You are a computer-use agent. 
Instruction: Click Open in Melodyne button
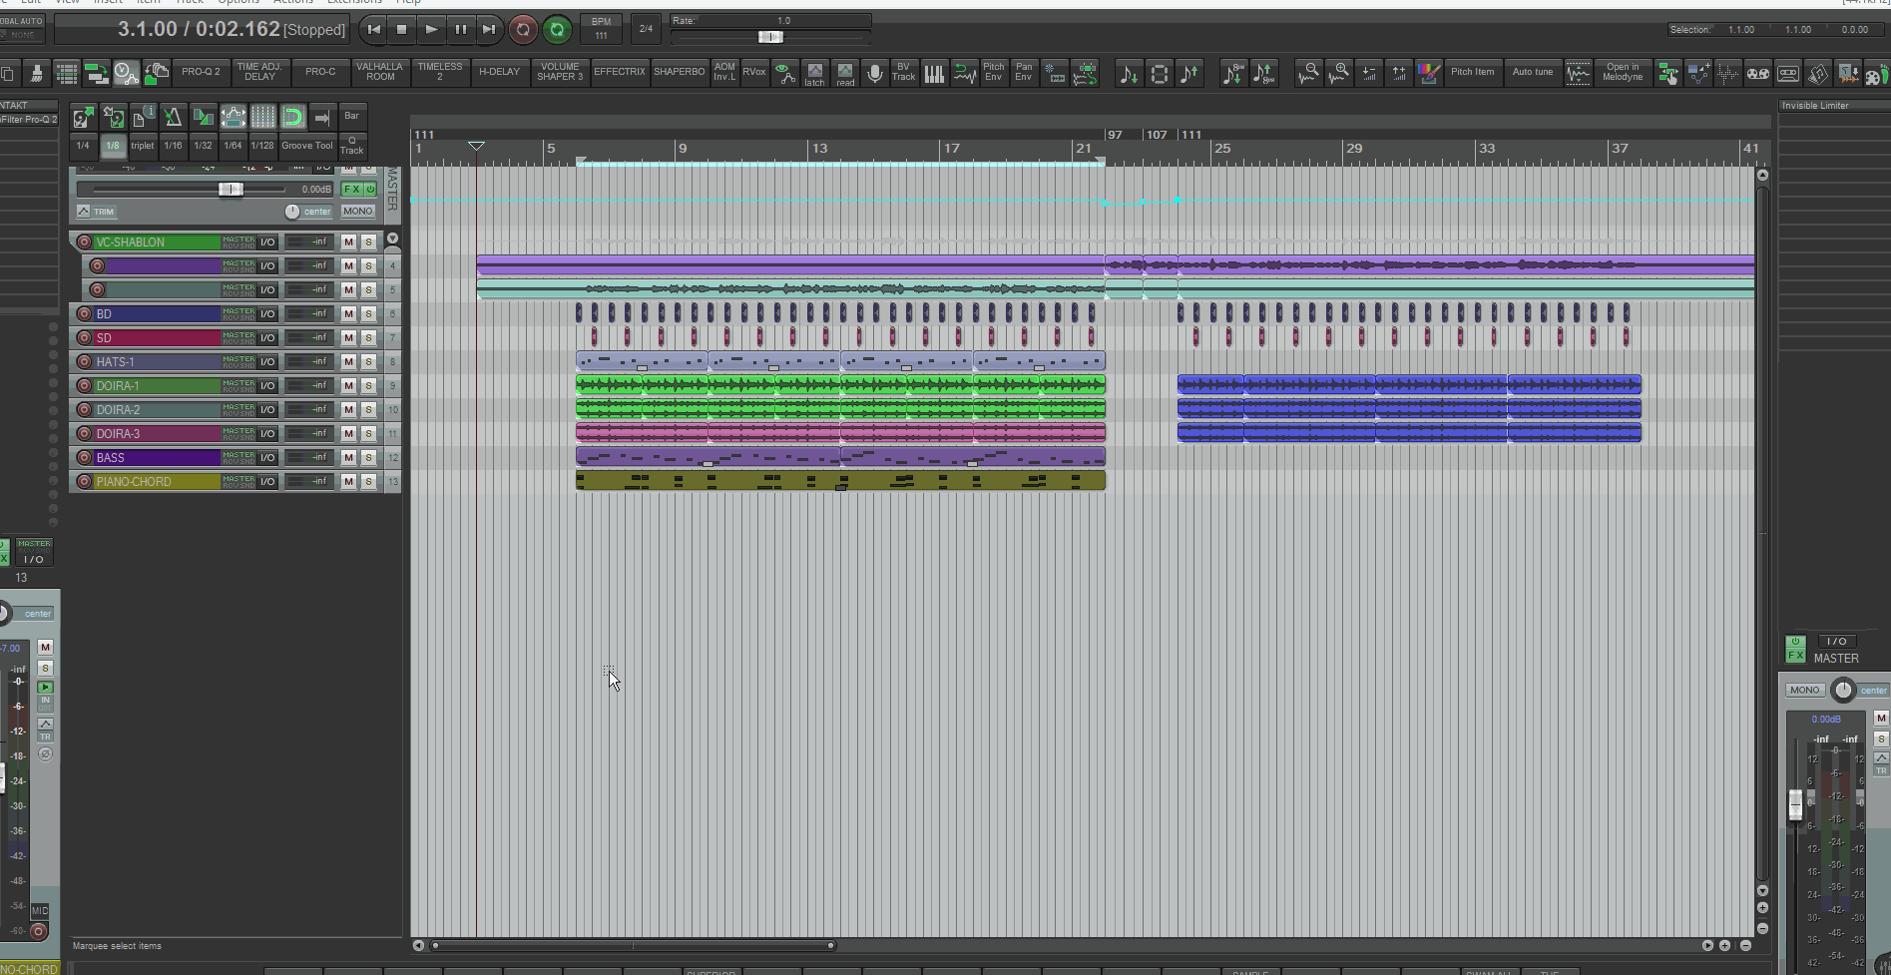1622,72
